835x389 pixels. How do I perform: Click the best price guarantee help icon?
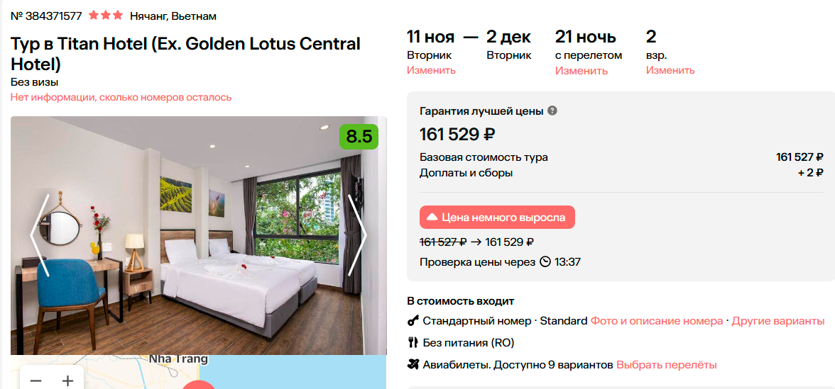[552, 111]
